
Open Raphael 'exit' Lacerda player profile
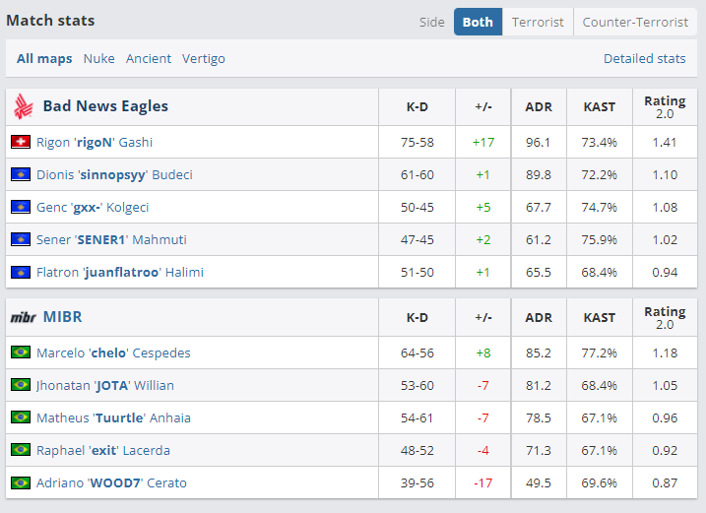[103, 450]
